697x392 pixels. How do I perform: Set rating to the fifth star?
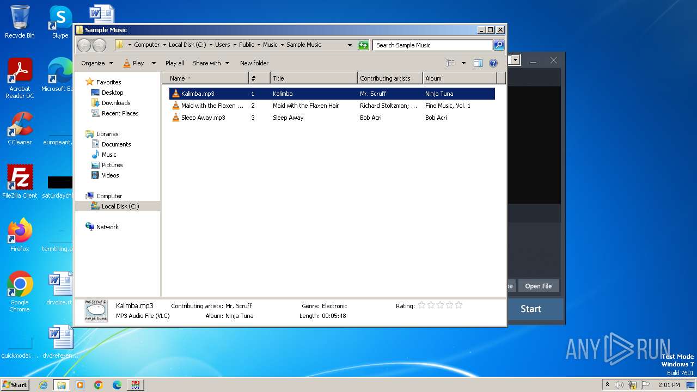click(x=458, y=305)
